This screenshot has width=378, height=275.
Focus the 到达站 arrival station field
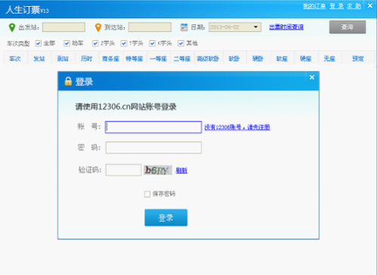pyautogui.click(x=150, y=27)
